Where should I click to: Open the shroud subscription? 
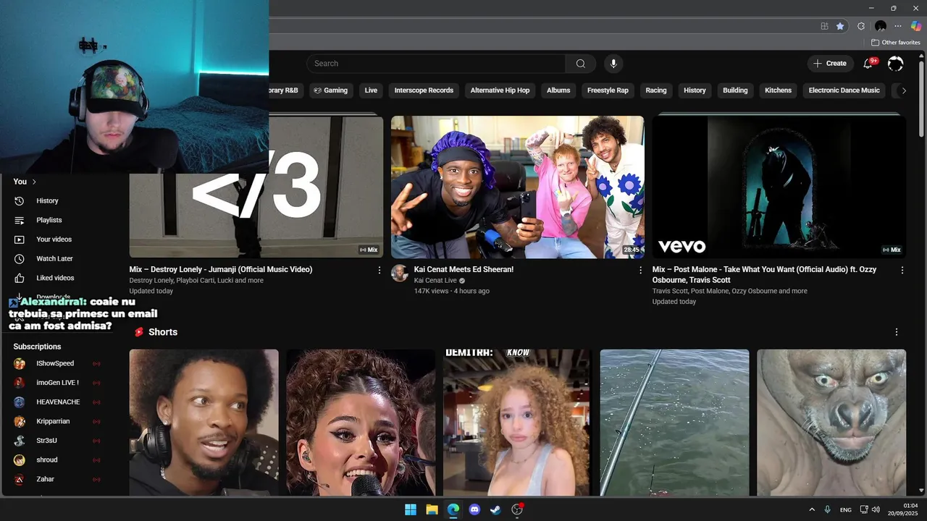point(47,459)
